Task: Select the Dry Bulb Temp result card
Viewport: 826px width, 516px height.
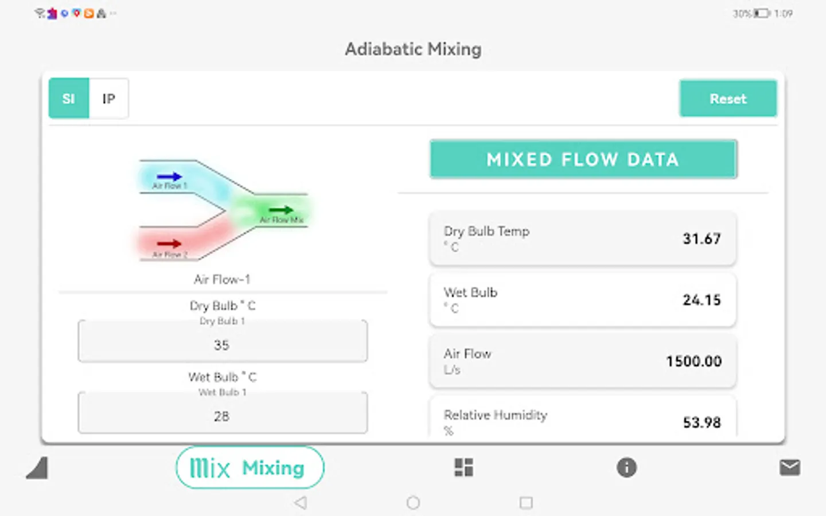Action: point(582,239)
